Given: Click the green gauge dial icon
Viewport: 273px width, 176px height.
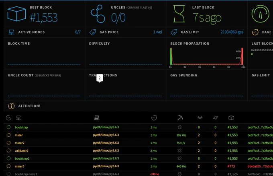Looking at the screenshot, I should [x=260, y=14].
